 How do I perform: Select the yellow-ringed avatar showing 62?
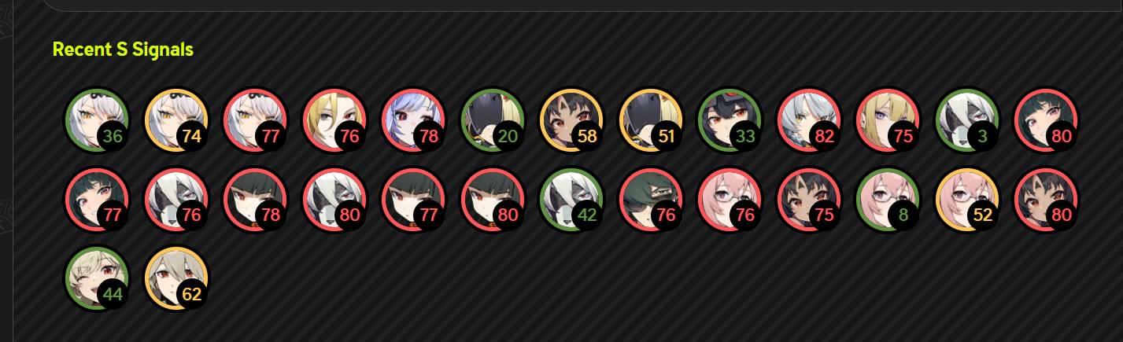pyautogui.click(x=175, y=278)
